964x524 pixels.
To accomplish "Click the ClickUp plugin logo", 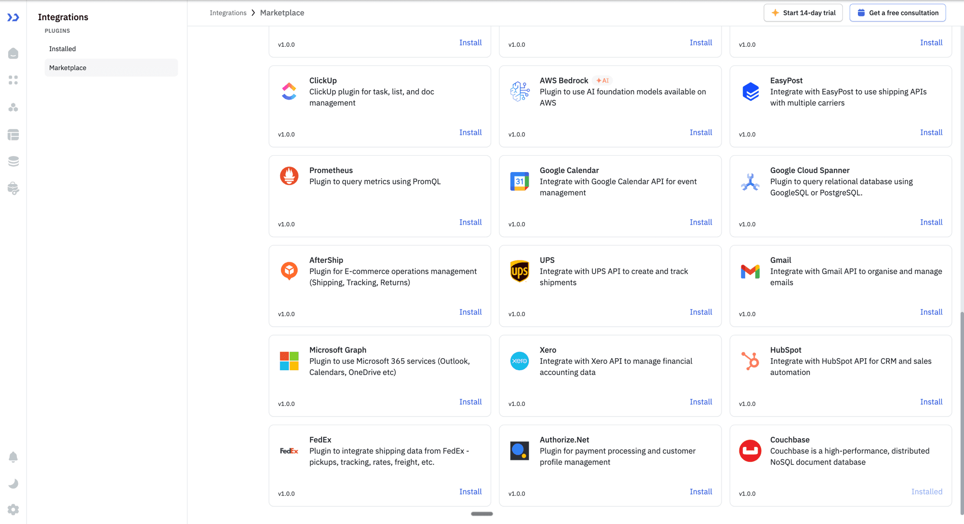I will click(289, 92).
